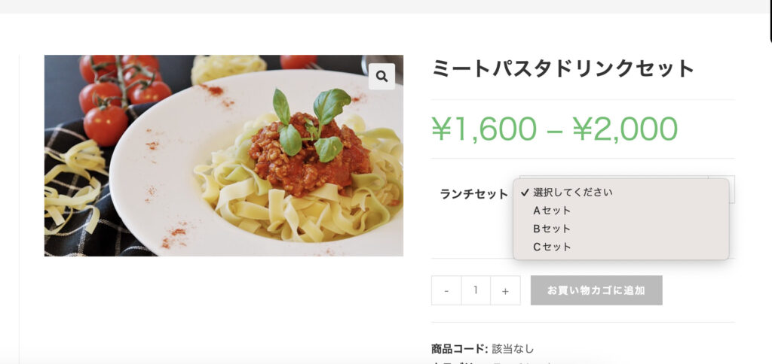Select the checked 選択してください placeholder option

[572, 193]
